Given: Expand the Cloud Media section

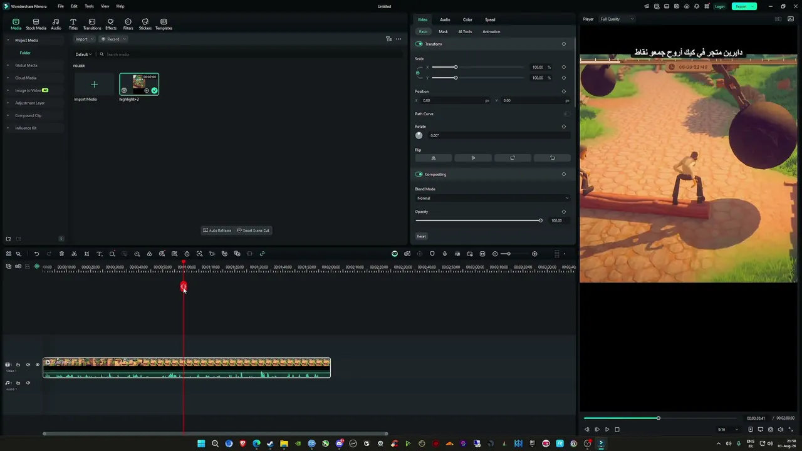Looking at the screenshot, I should 8,78.
